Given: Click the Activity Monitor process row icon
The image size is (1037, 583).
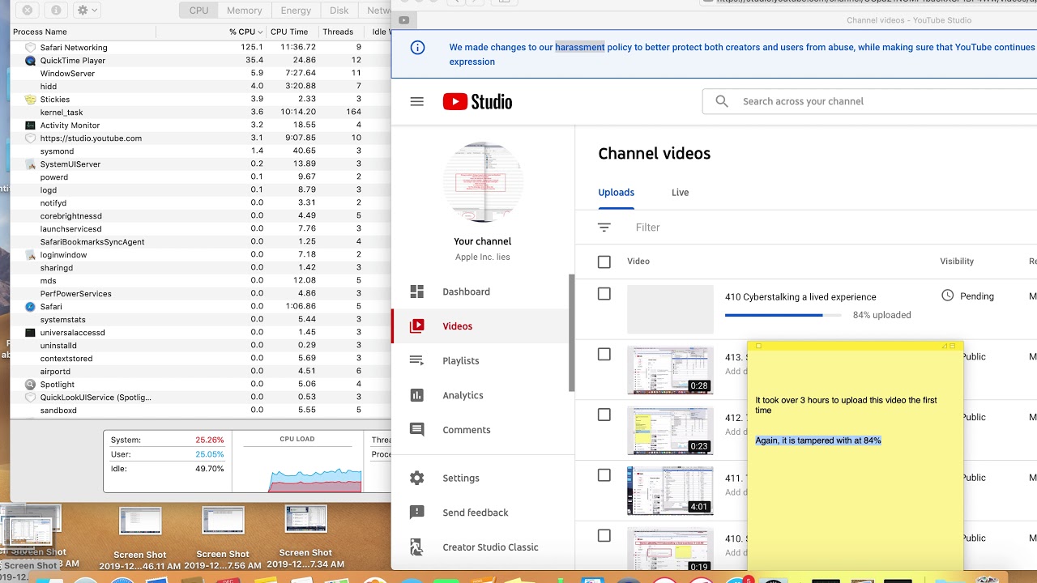Looking at the screenshot, I should tap(31, 126).
